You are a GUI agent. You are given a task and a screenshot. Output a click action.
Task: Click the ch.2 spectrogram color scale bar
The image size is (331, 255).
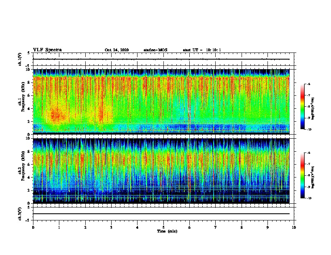coord(302,175)
